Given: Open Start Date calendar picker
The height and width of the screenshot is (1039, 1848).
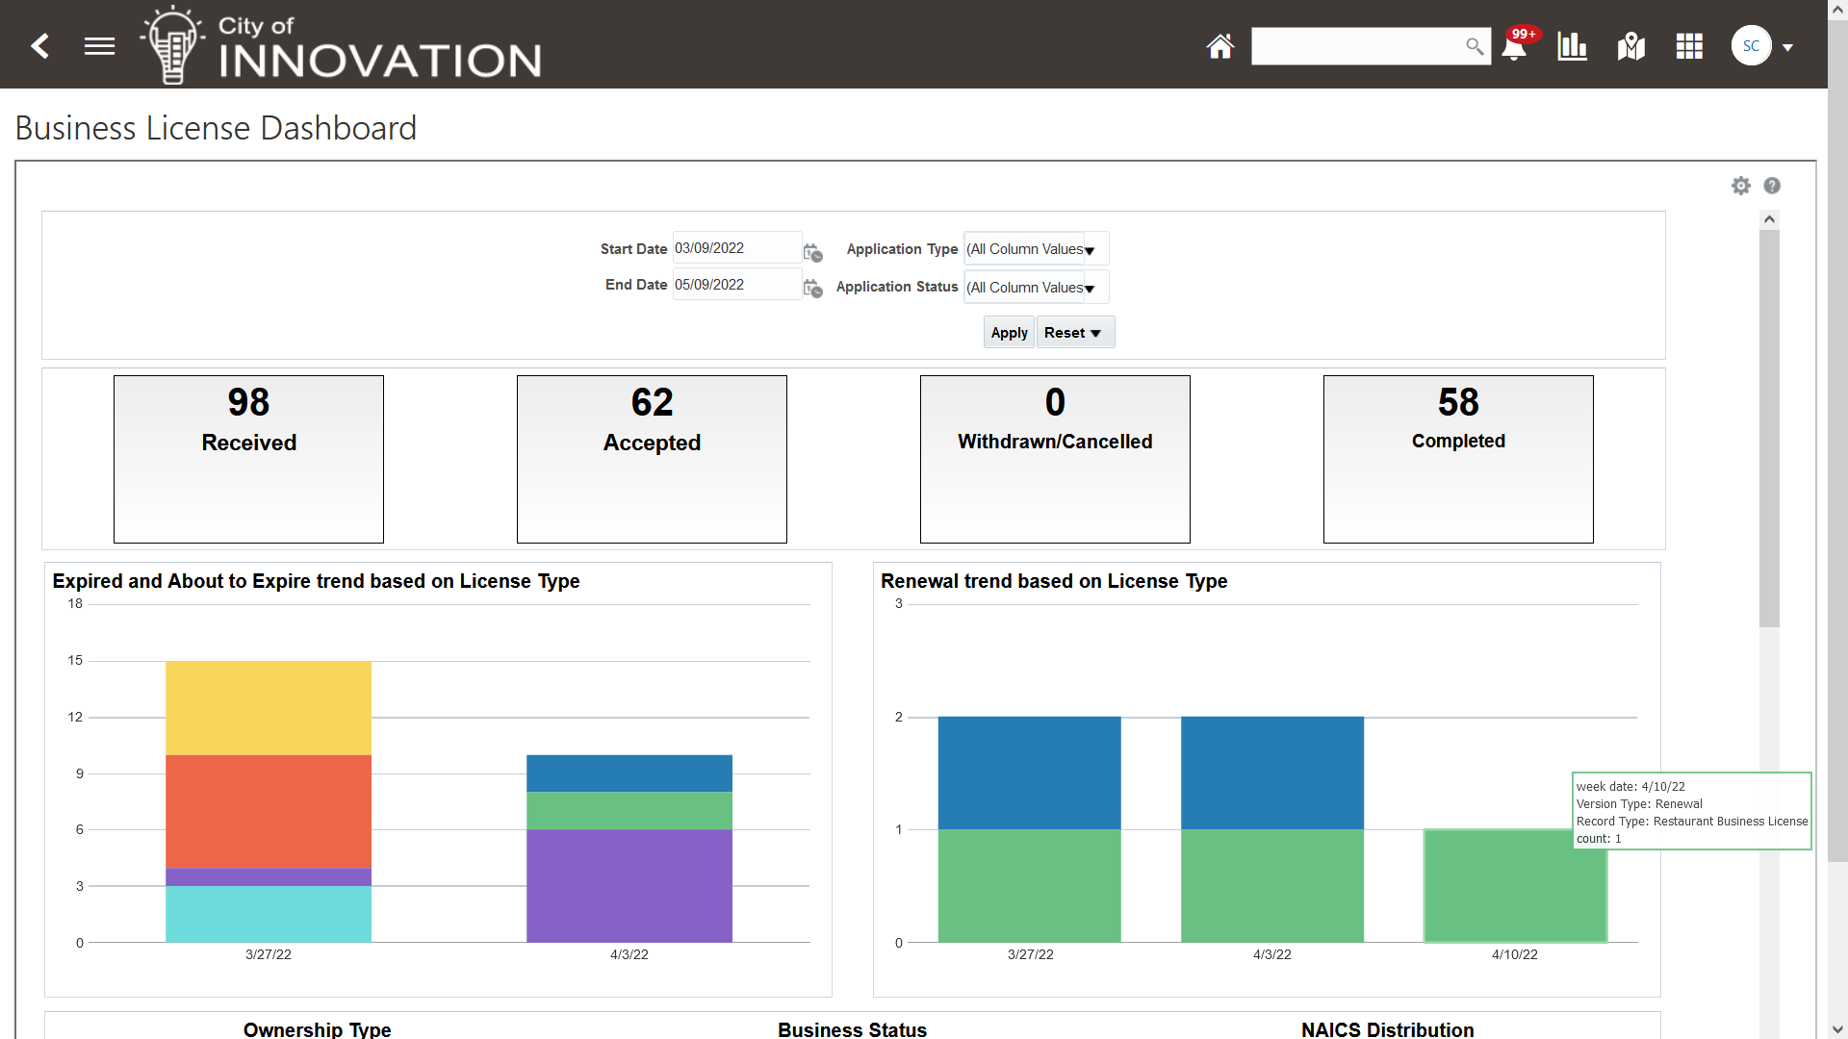Looking at the screenshot, I should point(812,252).
